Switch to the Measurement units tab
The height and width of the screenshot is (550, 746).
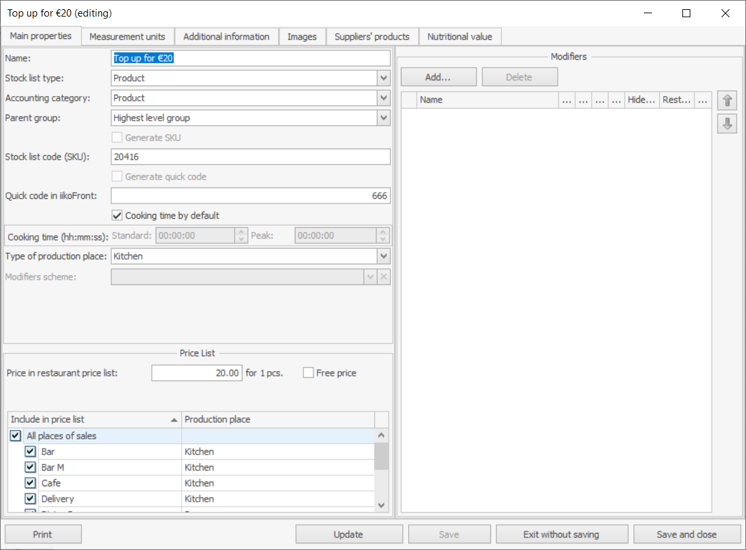tap(127, 36)
